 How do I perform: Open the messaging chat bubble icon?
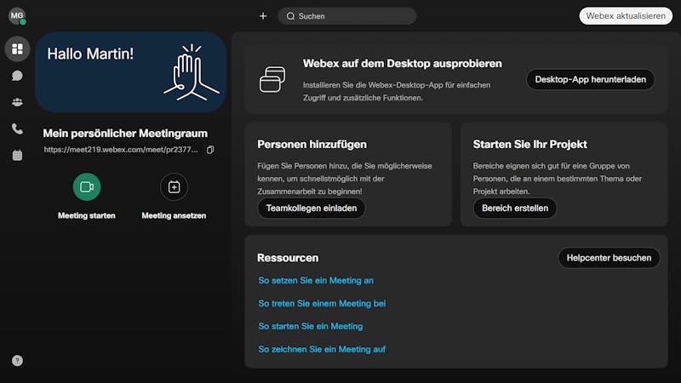tap(17, 76)
